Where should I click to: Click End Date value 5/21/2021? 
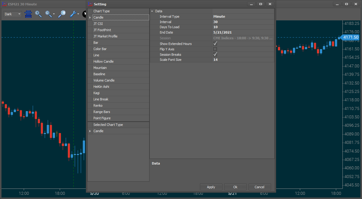point(243,32)
